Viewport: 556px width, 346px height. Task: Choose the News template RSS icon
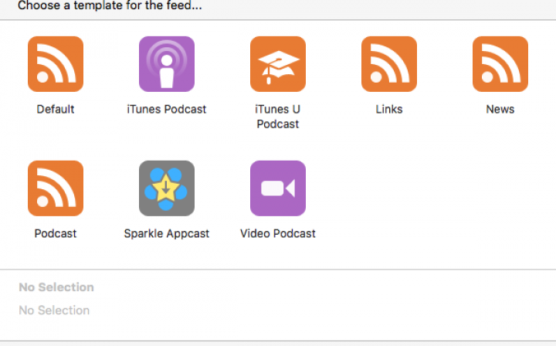pos(500,64)
